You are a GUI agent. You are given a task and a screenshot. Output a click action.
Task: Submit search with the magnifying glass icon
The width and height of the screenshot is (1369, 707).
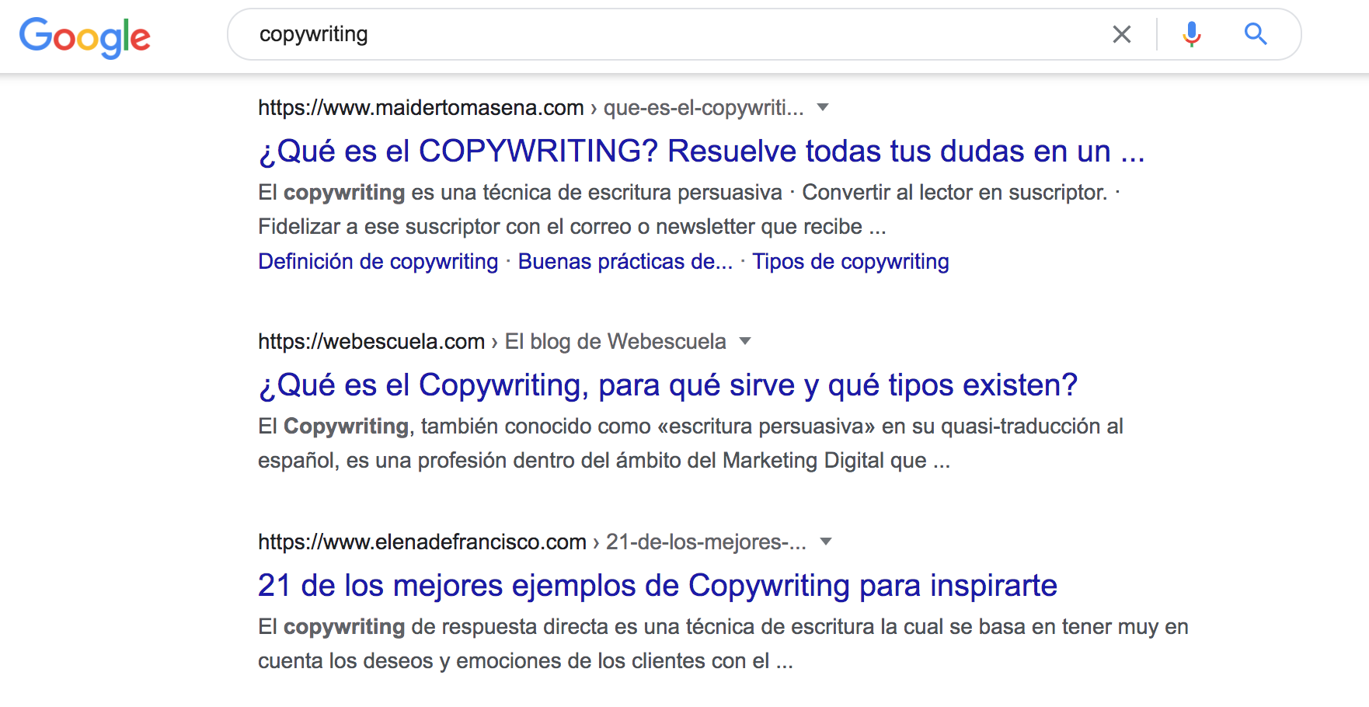coord(1256,34)
